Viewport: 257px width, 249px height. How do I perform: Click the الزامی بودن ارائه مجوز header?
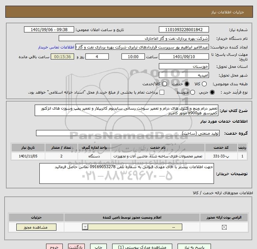(x=224, y=217)
